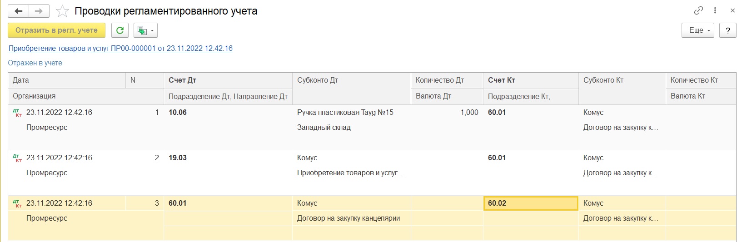The width and height of the screenshot is (737, 242).
Task: Open the Еще dropdown menu
Action: tap(698, 30)
